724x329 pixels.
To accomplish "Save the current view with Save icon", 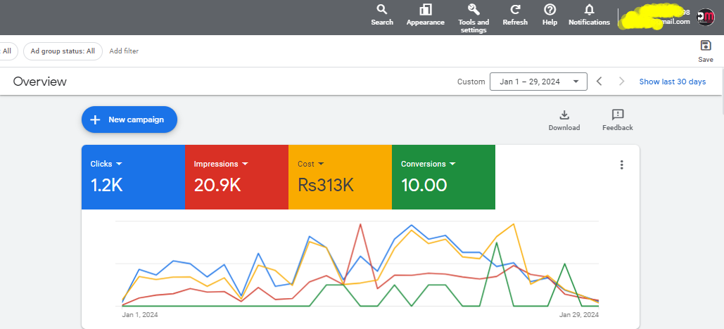I will point(706,51).
